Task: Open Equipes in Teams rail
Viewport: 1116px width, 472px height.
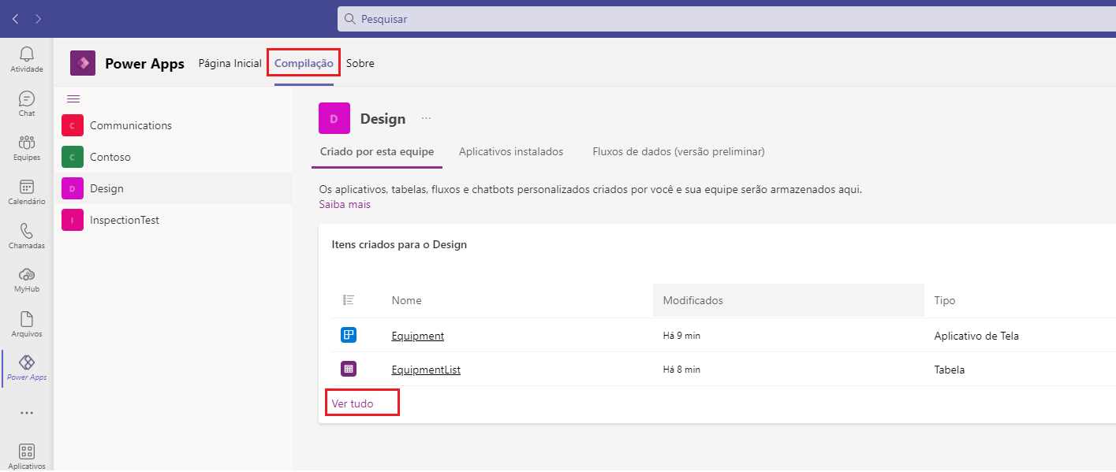Action: (x=27, y=147)
